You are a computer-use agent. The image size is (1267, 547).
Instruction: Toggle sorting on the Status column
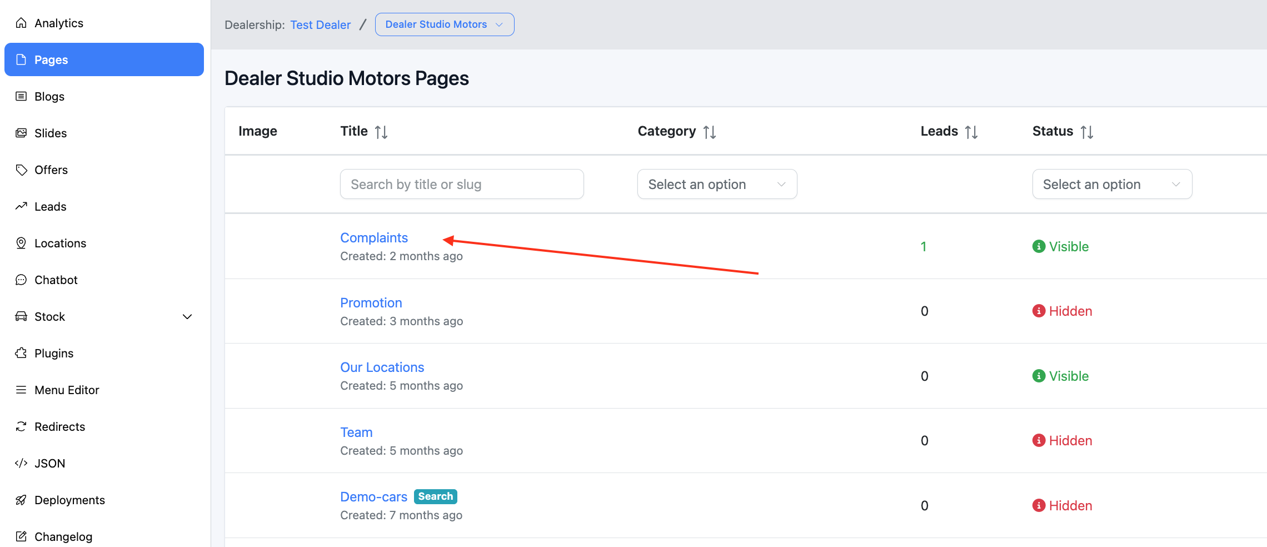[x=1086, y=132]
